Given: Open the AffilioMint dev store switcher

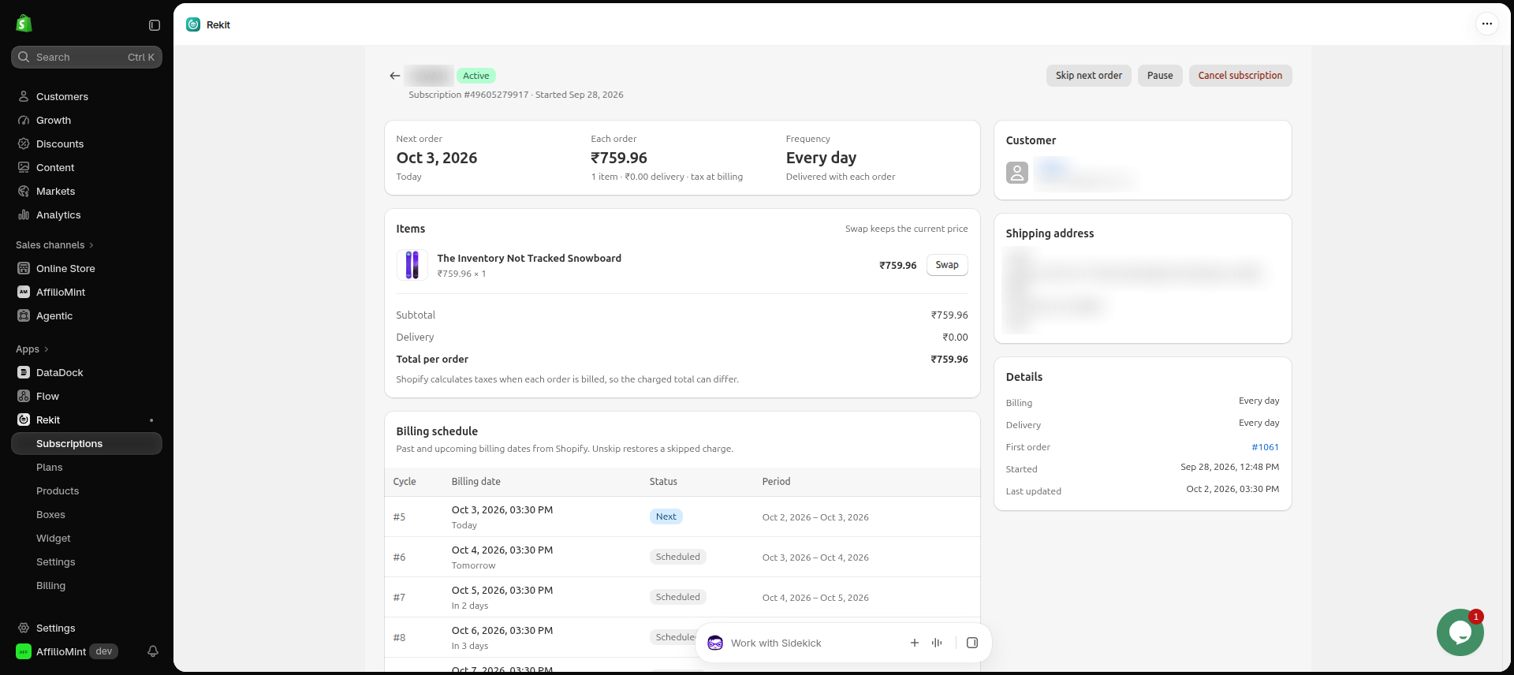Looking at the screenshot, I should (x=67, y=651).
